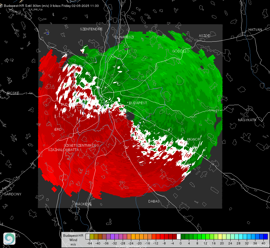Screen dimensions: 270x248
Task: Click the SZIGETSZENTMIKLOS city label
Action: (x=81, y=145)
